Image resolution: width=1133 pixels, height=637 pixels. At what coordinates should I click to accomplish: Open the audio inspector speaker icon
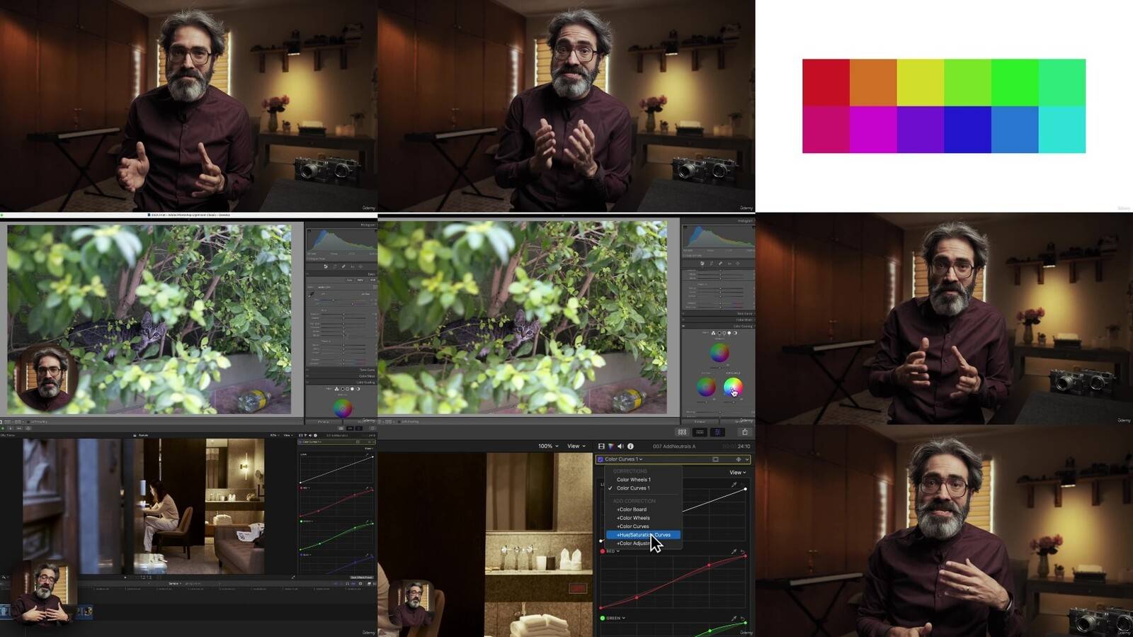click(620, 446)
